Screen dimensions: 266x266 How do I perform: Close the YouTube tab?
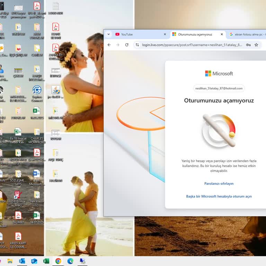[x=165, y=34]
